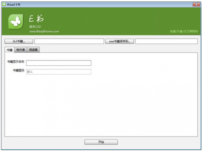Click the green butterfly app logo
203x151 pixels.
tap(16, 21)
